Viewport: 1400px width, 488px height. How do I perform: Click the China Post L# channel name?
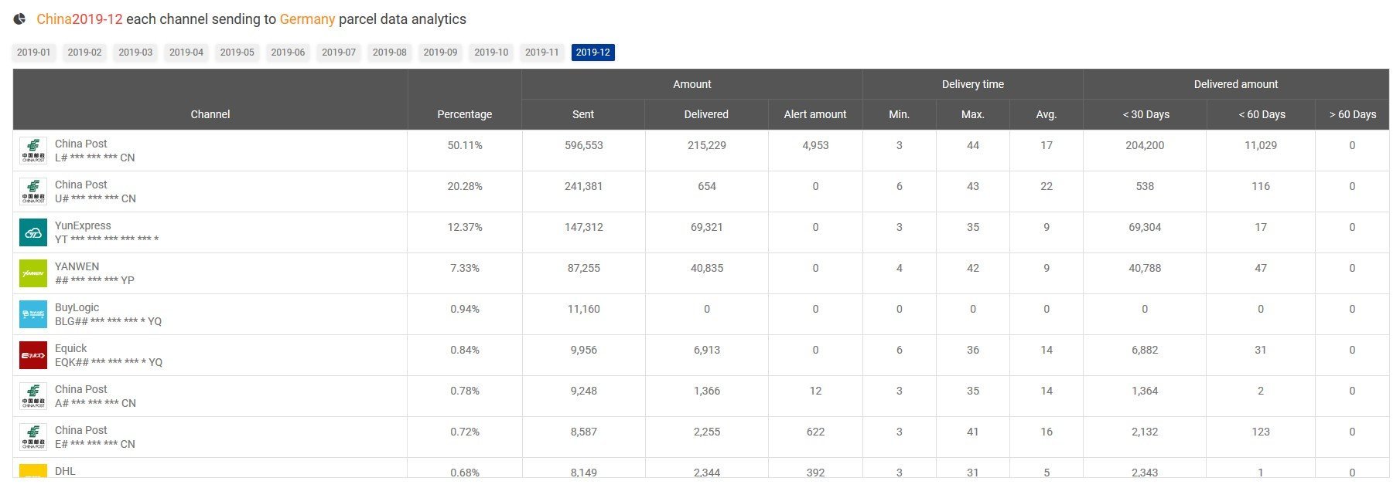[80, 144]
